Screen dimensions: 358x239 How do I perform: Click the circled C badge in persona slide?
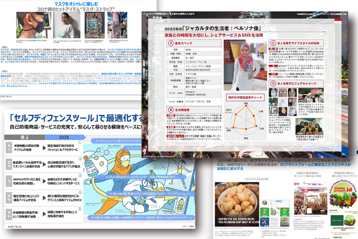[x=273, y=43]
